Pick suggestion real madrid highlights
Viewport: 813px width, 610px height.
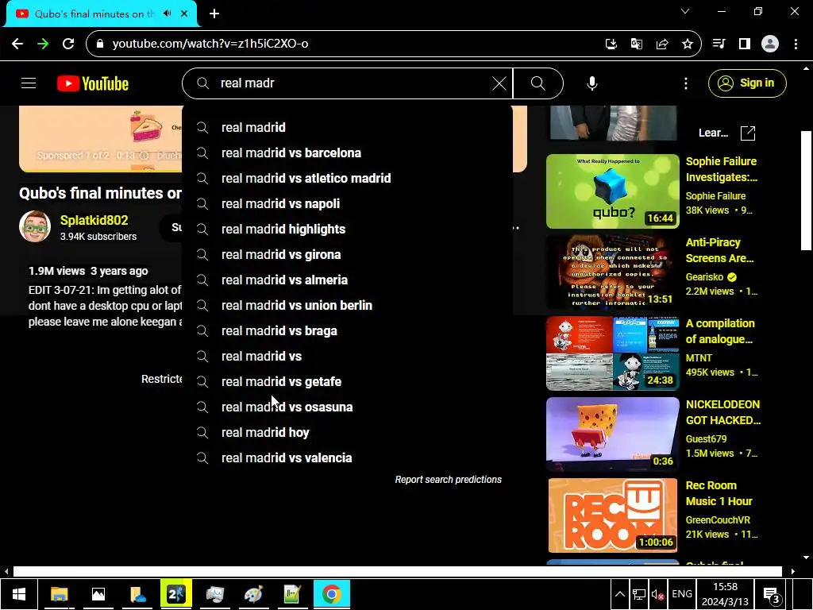click(347, 229)
